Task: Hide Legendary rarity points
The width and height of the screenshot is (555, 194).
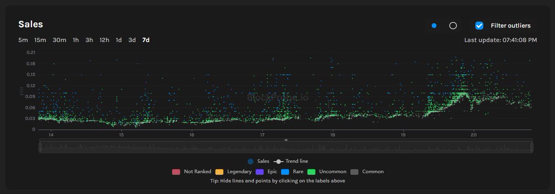Action: 233,171
